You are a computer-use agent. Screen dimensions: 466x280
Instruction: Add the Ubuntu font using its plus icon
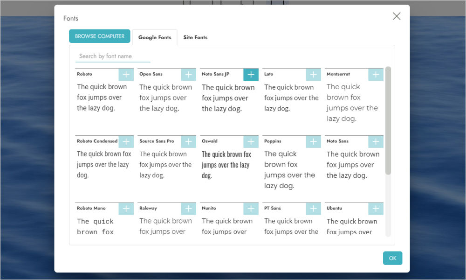[376, 209]
